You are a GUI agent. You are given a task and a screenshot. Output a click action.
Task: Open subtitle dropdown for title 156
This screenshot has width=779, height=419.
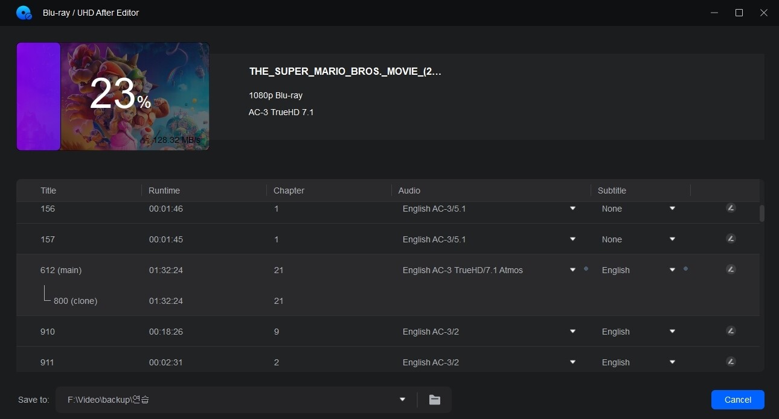click(x=672, y=209)
